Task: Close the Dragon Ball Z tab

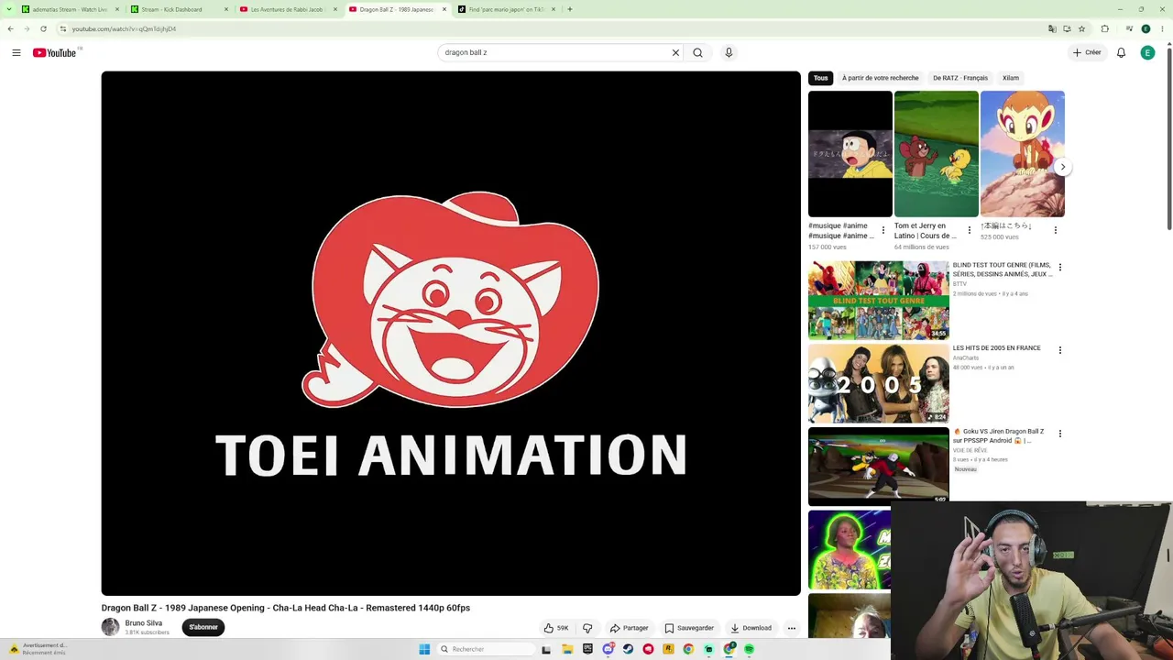Action: [444, 9]
